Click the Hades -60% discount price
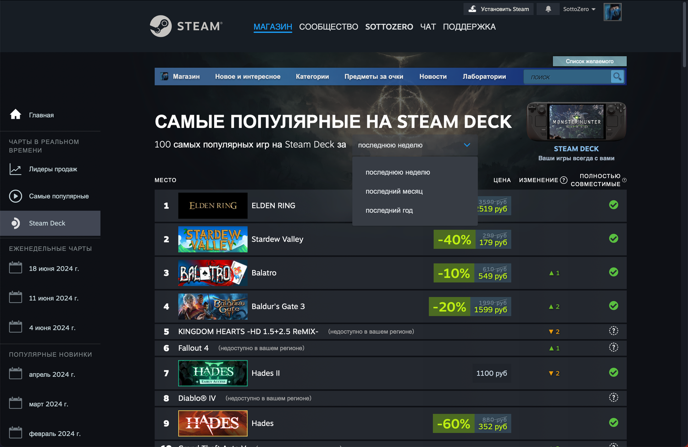 pos(472,423)
